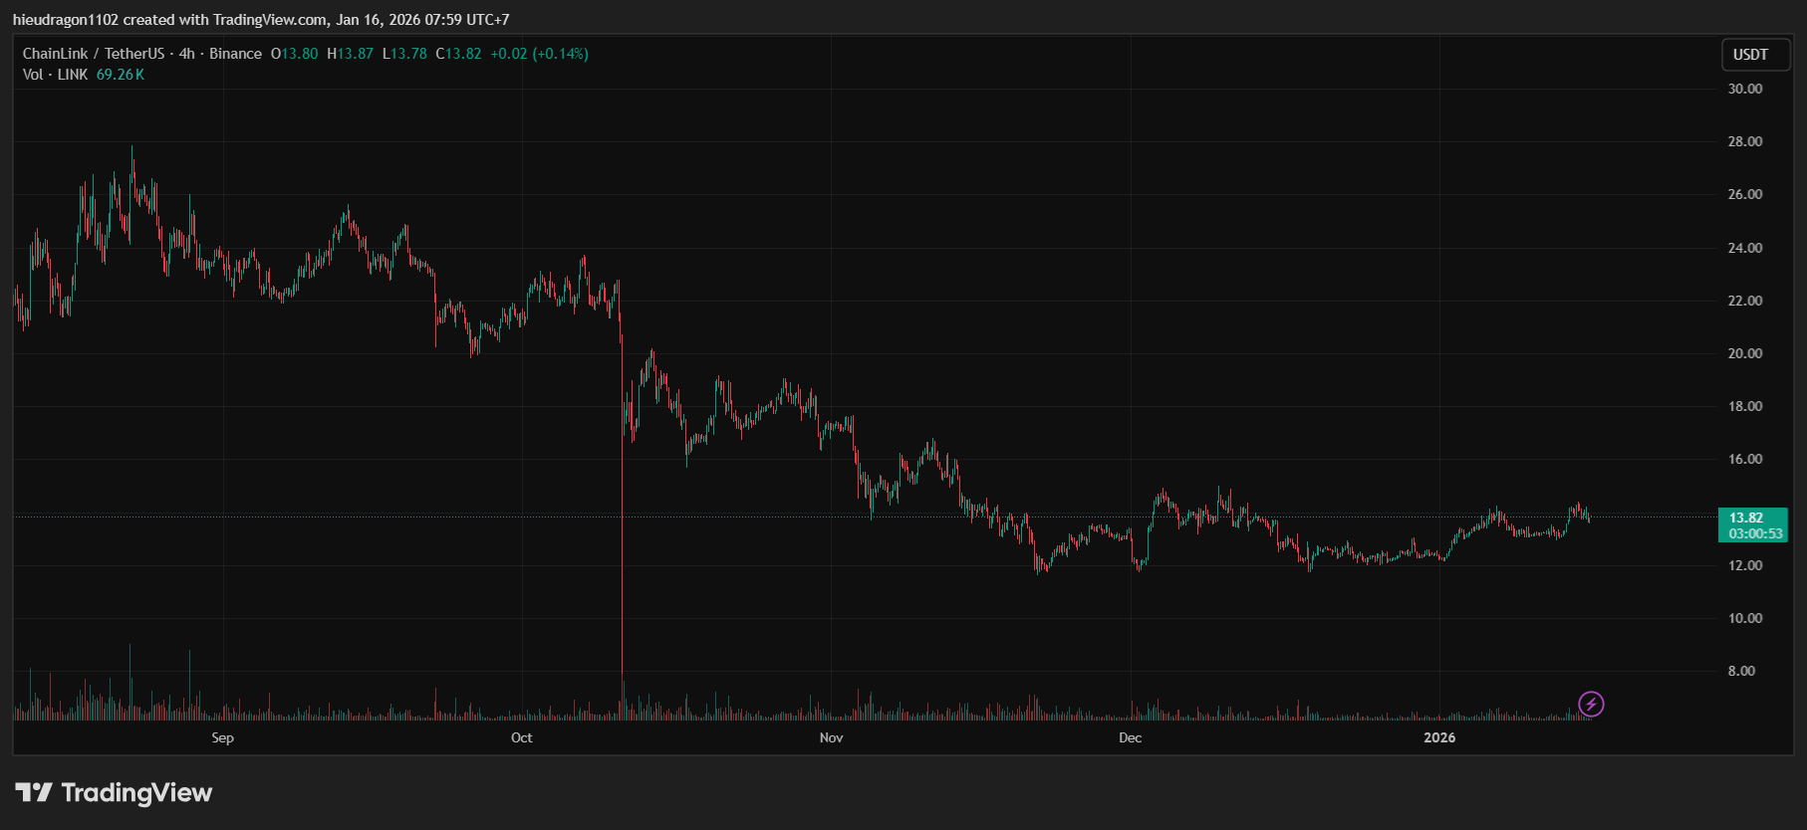Click the 30.00 price axis label
This screenshot has height=830, width=1807.
(1744, 89)
